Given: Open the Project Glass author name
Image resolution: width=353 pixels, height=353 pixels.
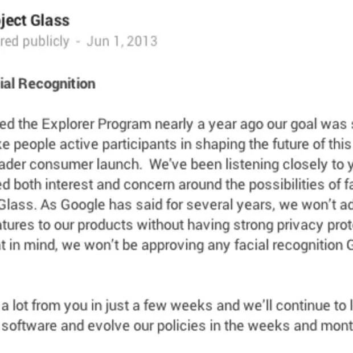Looking at the screenshot, I should click(x=34, y=20).
